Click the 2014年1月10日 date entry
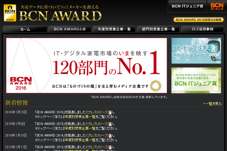This screenshot has width=227, height=151. (16, 136)
